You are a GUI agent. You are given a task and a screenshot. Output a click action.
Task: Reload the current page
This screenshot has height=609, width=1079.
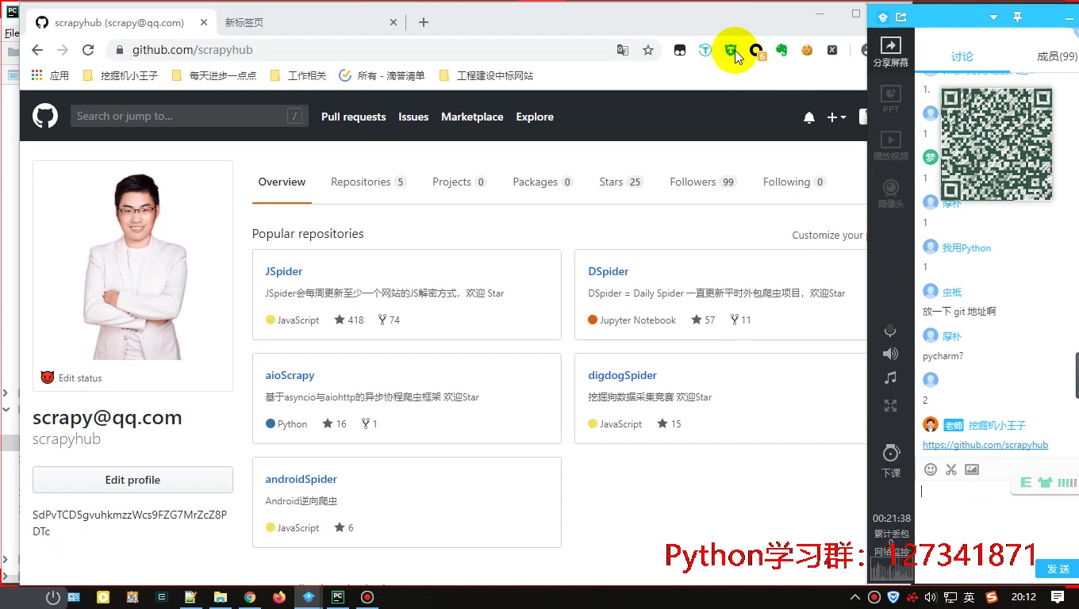88,50
